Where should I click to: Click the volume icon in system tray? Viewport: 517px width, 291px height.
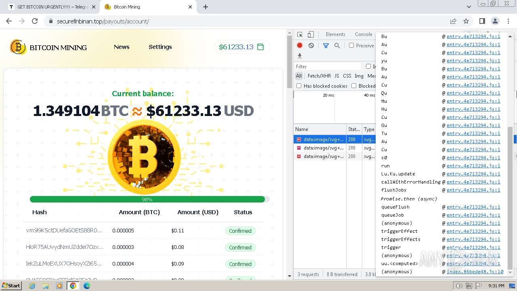click(459, 286)
